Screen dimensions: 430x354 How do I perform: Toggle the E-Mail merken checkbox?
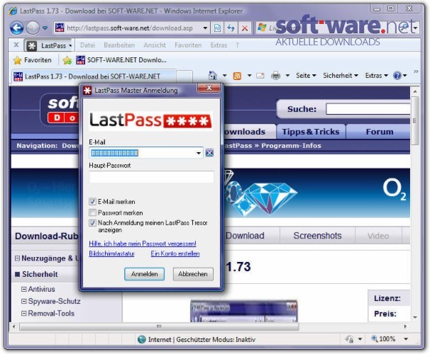click(92, 202)
